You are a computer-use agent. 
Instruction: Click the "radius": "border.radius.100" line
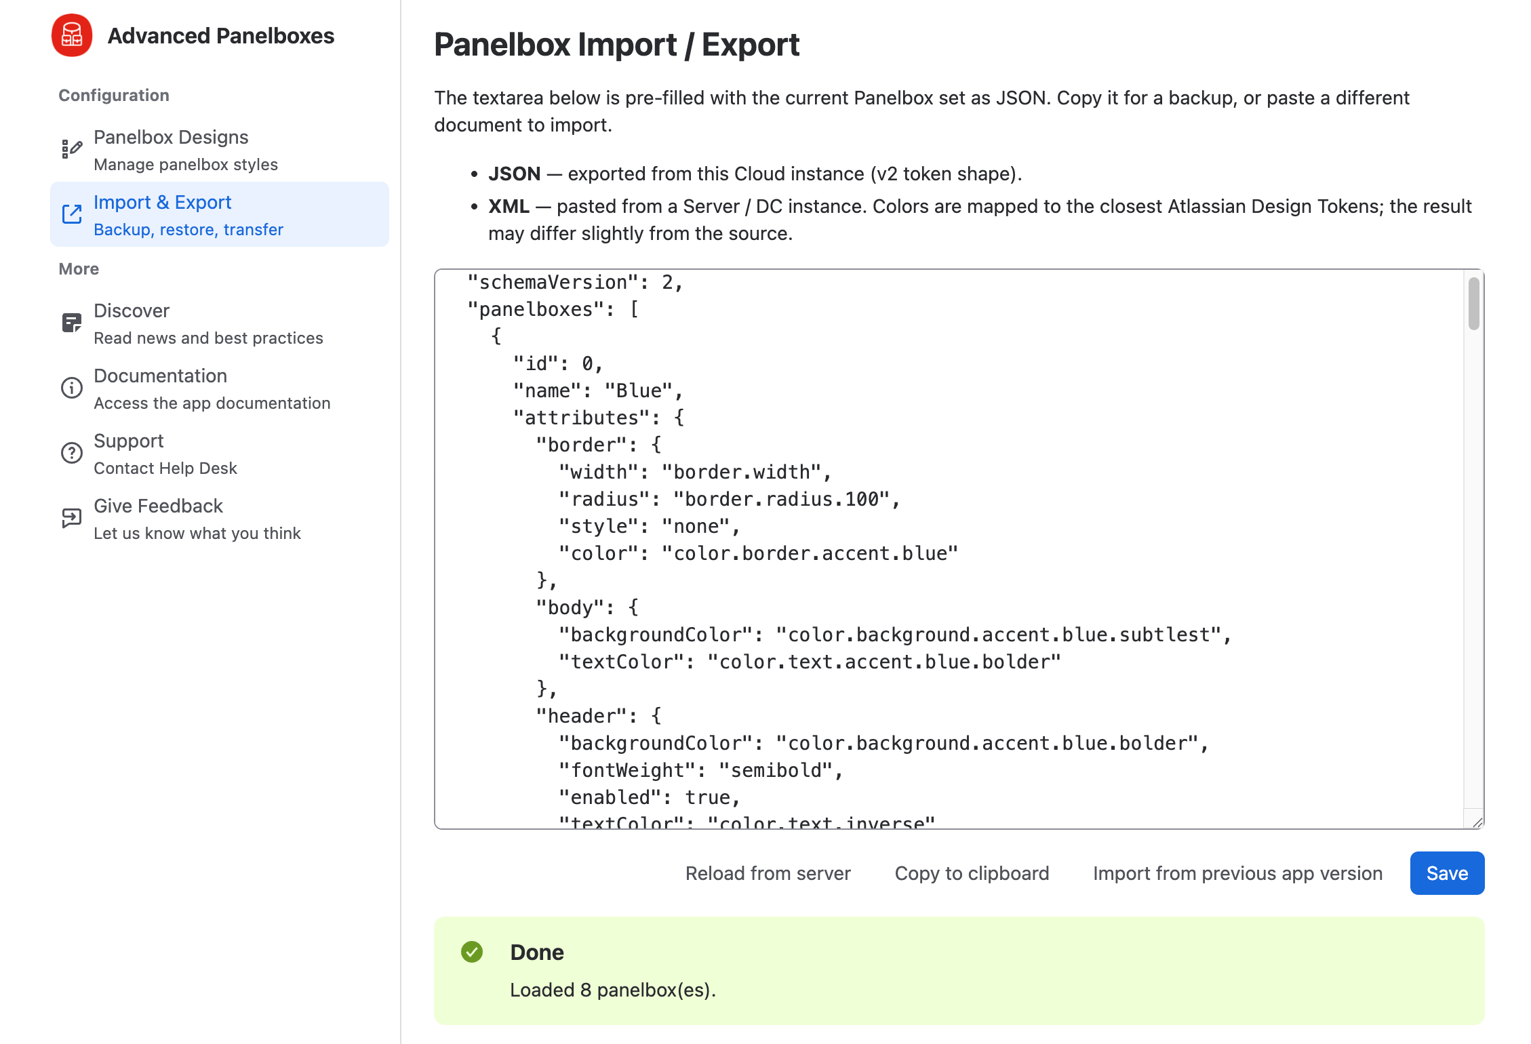click(x=729, y=499)
